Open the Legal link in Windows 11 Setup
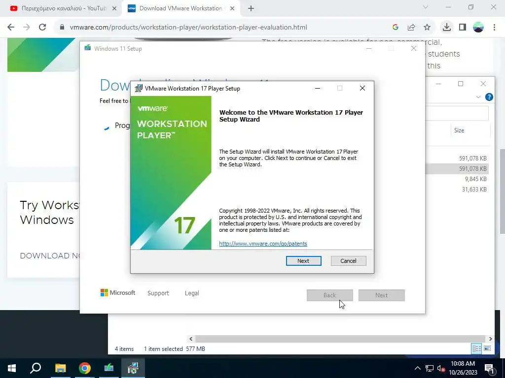 [x=192, y=293]
